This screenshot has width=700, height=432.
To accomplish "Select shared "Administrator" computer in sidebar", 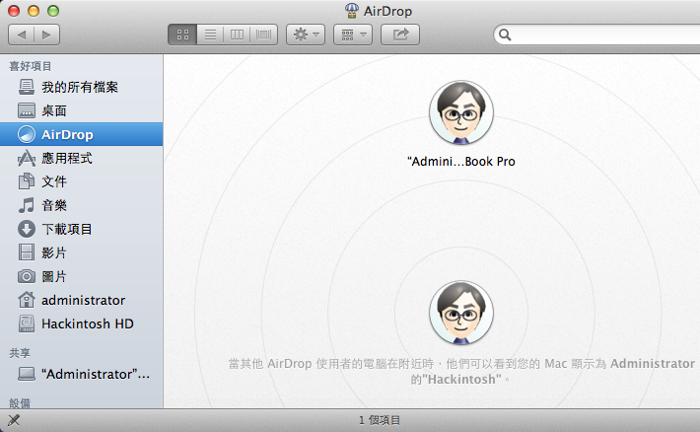I will coord(81,374).
